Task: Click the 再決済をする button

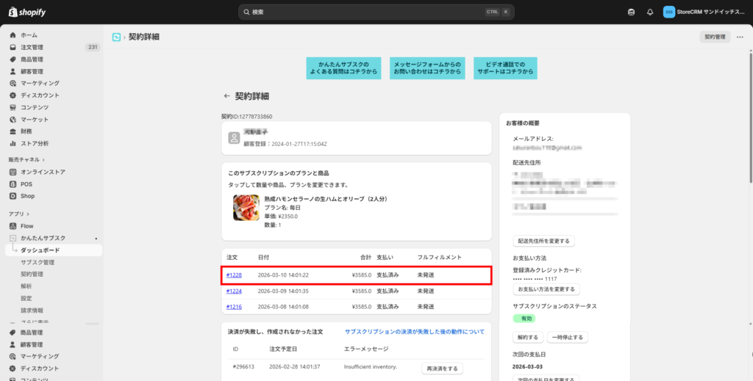Action: pos(442,369)
